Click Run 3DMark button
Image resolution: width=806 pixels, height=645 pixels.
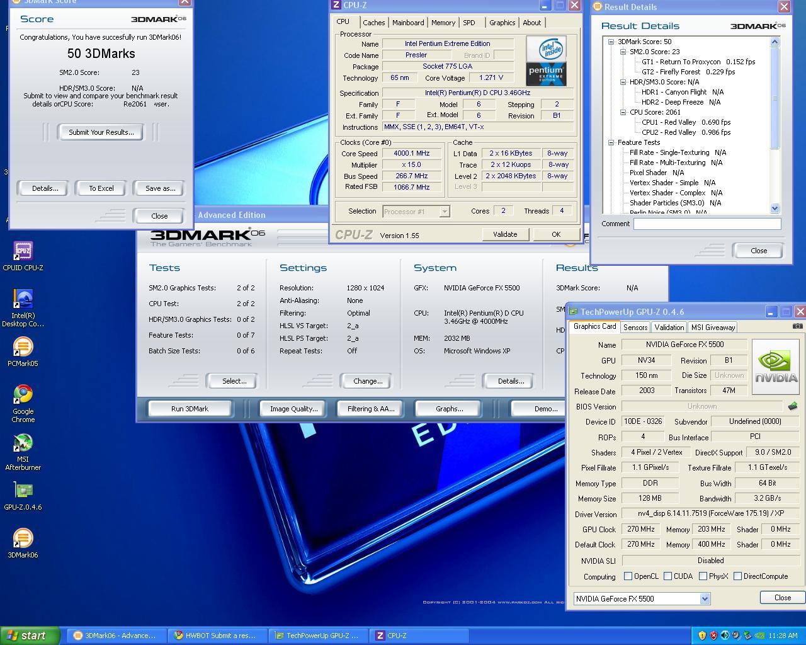(190, 409)
